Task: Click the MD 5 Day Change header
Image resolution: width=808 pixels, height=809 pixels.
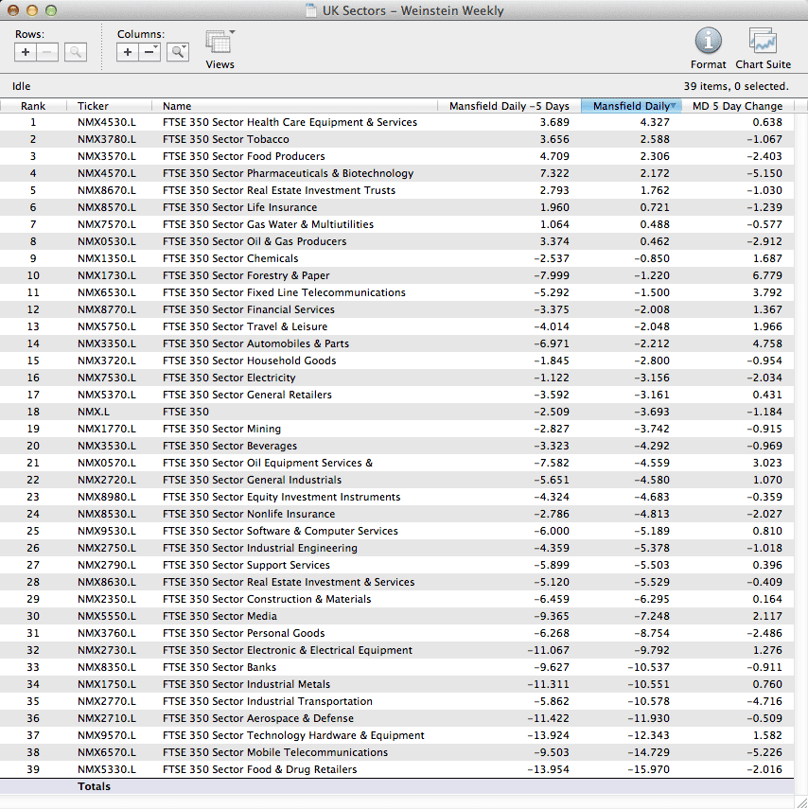Action: coord(737,106)
